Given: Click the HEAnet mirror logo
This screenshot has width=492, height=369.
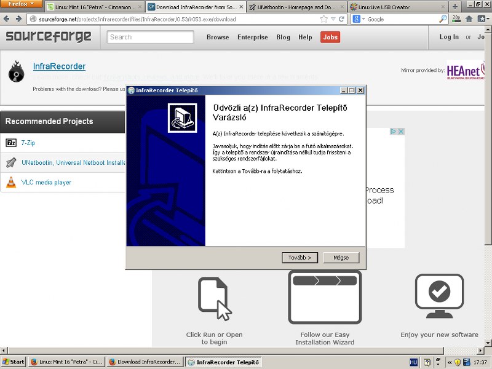Looking at the screenshot, I should tap(466, 70).
